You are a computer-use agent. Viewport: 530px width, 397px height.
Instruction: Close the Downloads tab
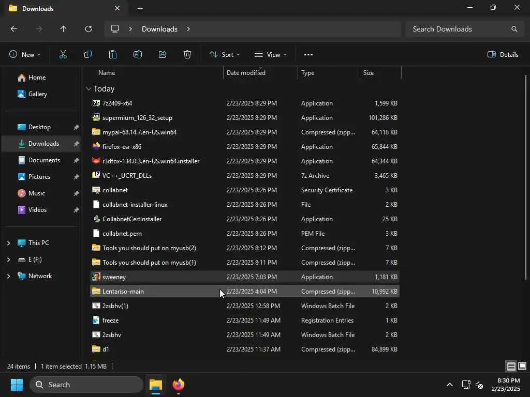tap(117, 8)
